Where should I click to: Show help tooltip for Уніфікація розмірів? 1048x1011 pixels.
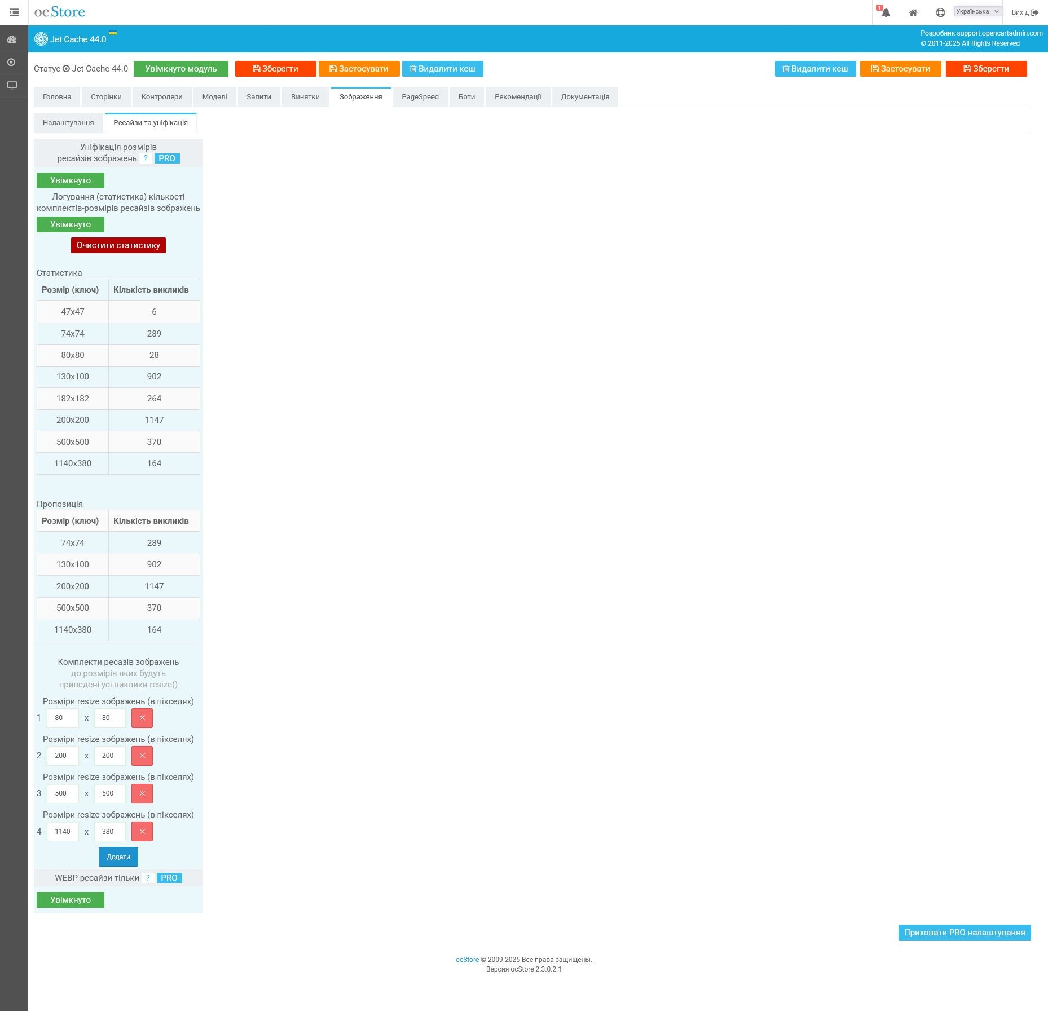coord(146,158)
